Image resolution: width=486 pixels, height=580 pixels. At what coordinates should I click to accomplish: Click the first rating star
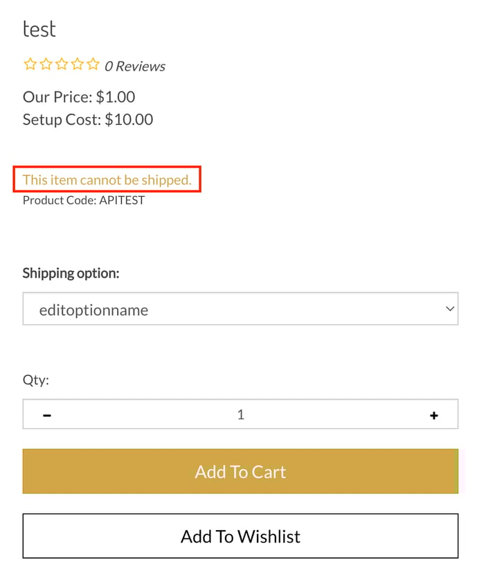pyautogui.click(x=30, y=65)
